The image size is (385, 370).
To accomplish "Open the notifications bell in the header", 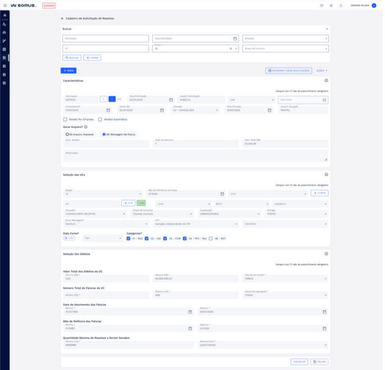I will click(x=341, y=5).
